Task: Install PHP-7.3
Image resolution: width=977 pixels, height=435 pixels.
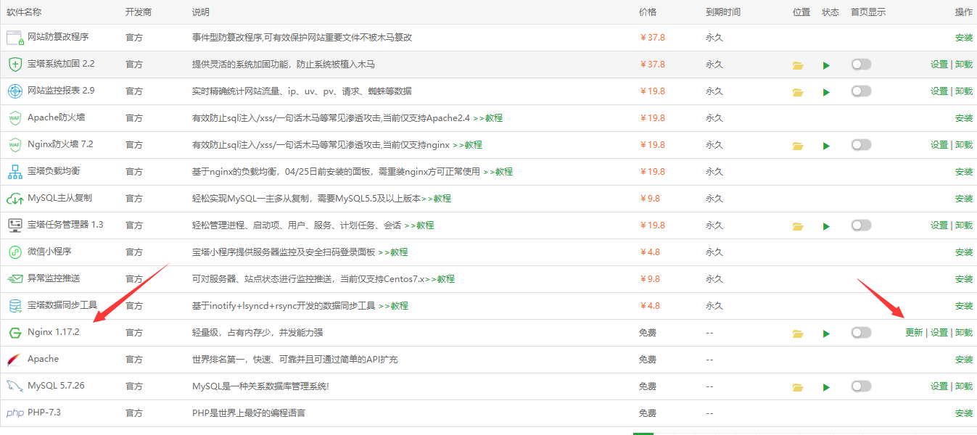Action: click(x=964, y=413)
